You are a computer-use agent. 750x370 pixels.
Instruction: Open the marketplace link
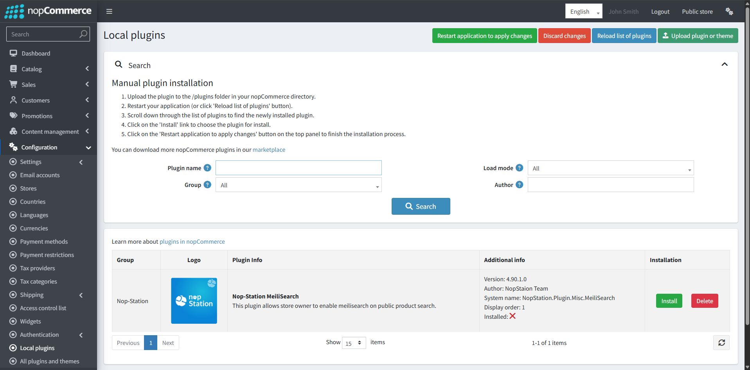pyautogui.click(x=269, y=150)
